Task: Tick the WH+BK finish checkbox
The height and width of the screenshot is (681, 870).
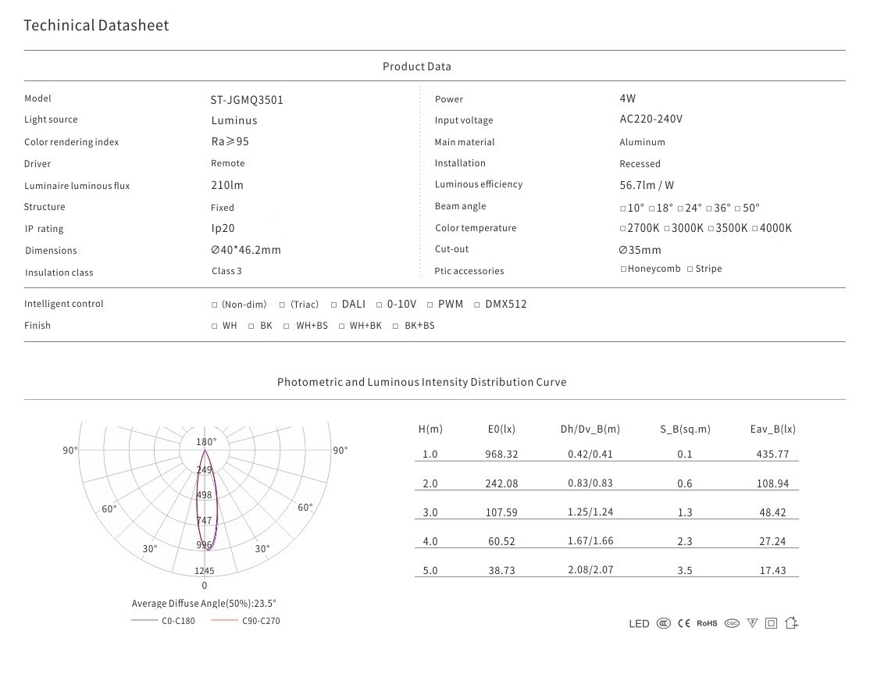Action: [x=342, y=326]
